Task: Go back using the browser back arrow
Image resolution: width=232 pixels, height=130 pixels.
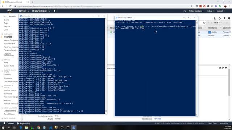Action: click(x=3, y=6)
